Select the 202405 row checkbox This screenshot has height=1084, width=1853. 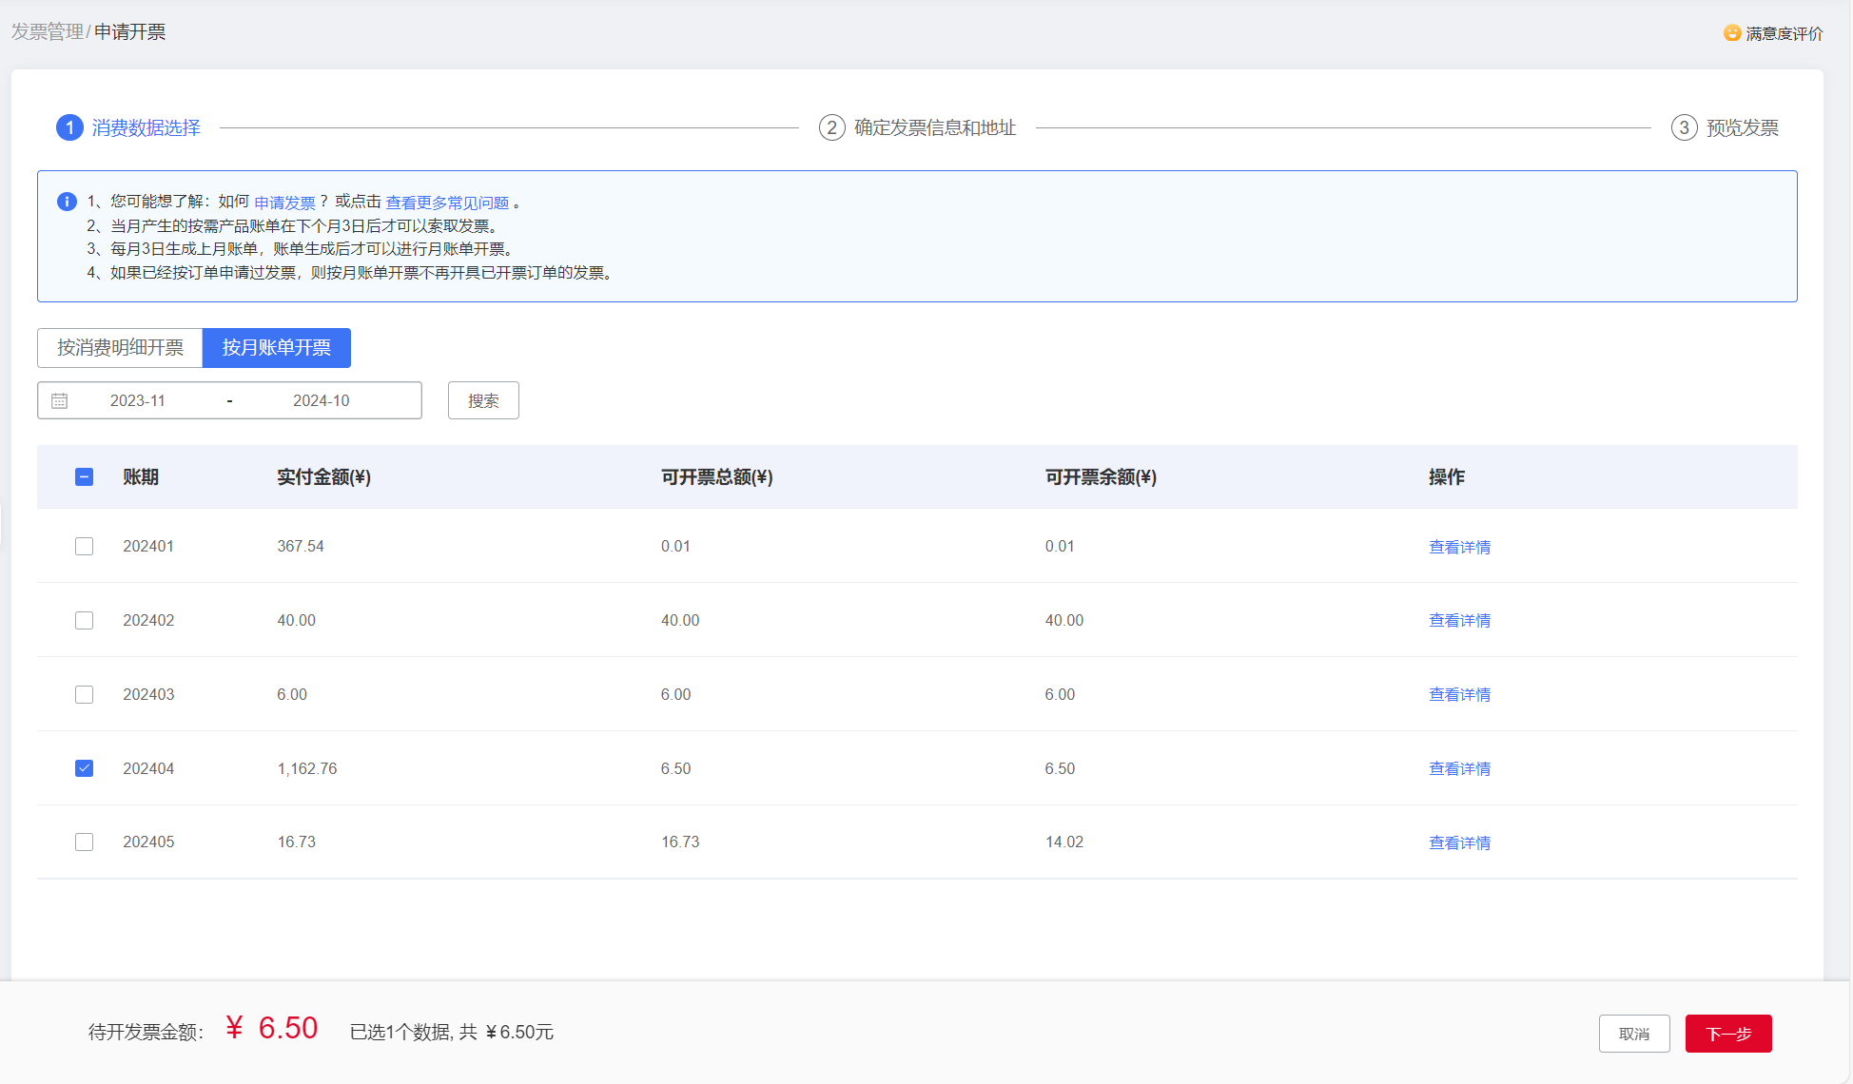coord(85,842)
